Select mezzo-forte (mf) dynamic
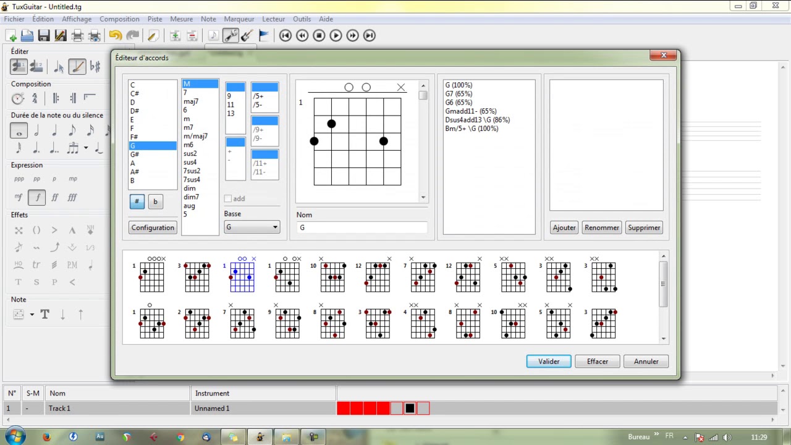Image resolution: width=791 pixels, height=445 pixels. pyautogui.click(x=19, y=198)
